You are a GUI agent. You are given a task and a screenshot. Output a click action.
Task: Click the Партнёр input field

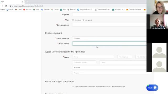point(109,15)
